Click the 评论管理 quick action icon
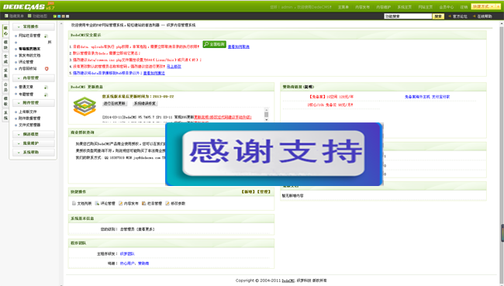Image resolution: width=504 pixels, height=286 pixels. pyautogui.click(x=97, y=203)
